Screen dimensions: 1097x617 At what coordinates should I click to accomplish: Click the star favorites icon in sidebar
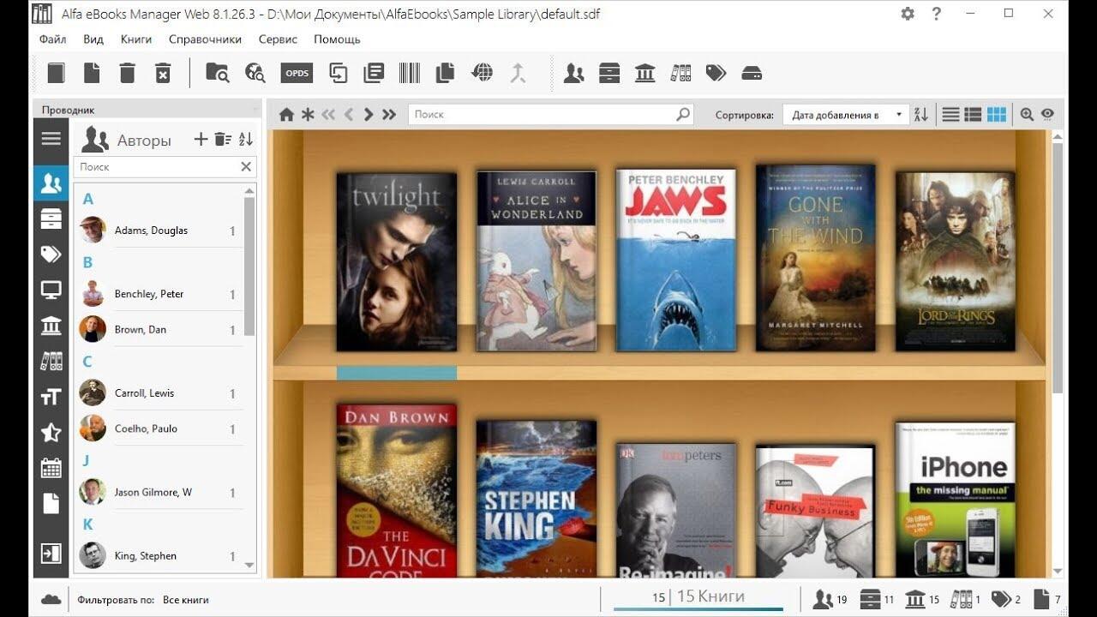click(51, 432)
